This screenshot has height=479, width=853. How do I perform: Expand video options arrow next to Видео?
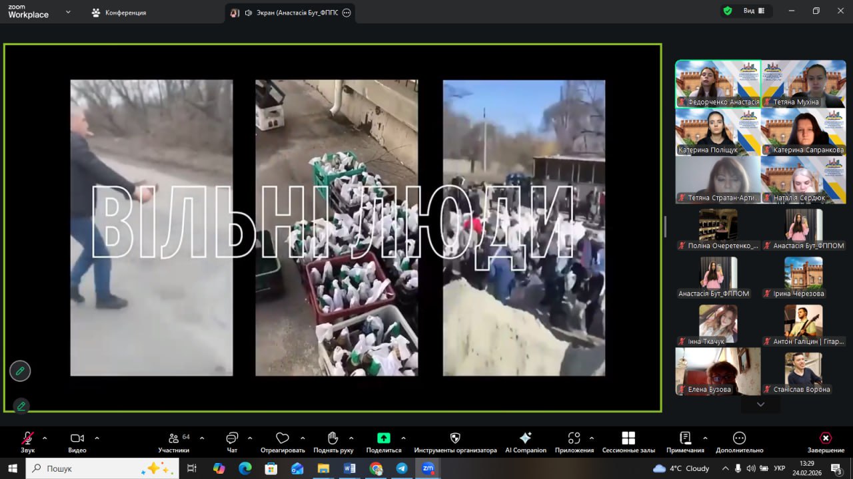point(97,438)
